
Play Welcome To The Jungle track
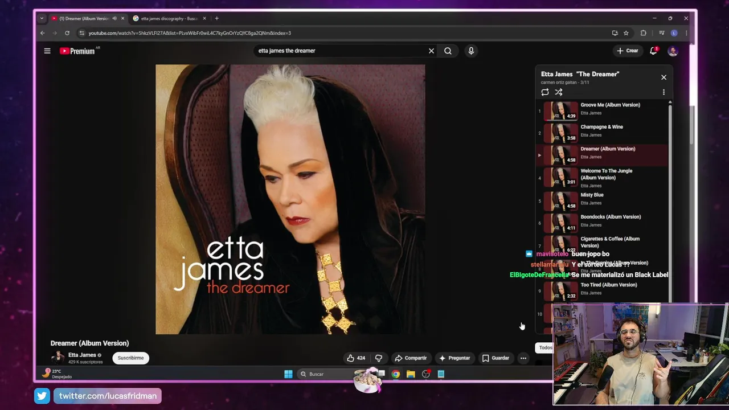(x=601, y=178)
